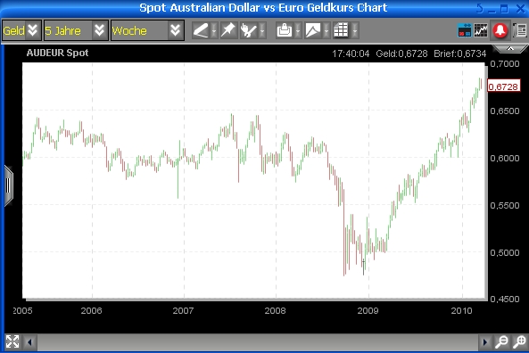Image resolution: width=529 pixels, height=353 pixels.
Task: Click the chart type icon
Action: pos(313,30)
